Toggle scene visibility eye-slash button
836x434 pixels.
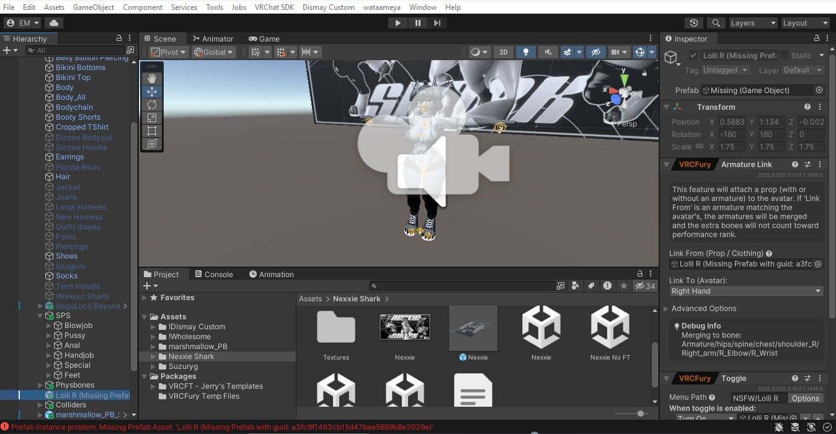pyautogui.click(x=595, y=52)
